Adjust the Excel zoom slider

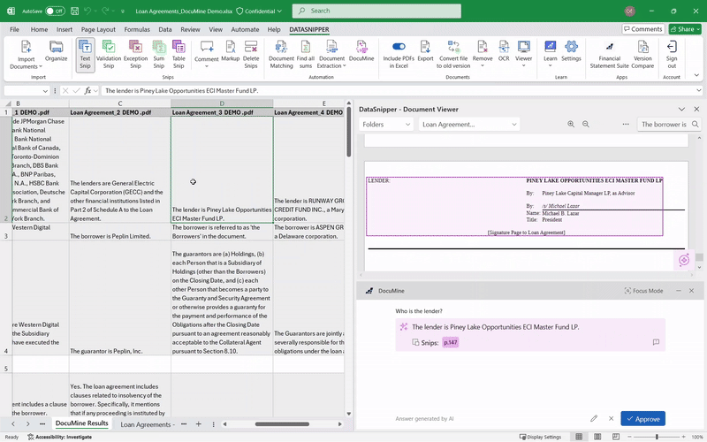(657, 437)
